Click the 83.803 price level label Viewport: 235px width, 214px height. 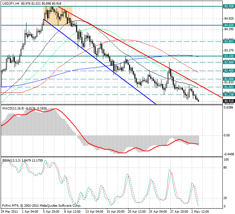(x=229, y=41)
